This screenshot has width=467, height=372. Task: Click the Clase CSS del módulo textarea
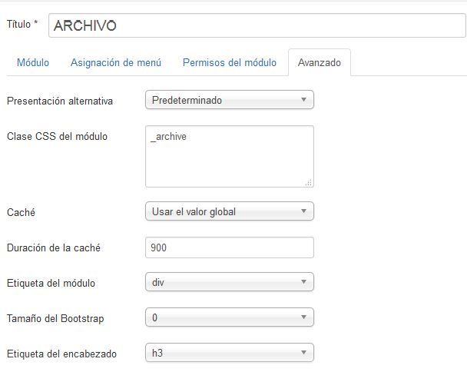pos(230,157)
